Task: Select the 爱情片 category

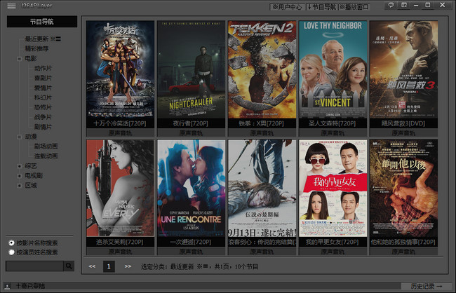Action: (43, 88)
